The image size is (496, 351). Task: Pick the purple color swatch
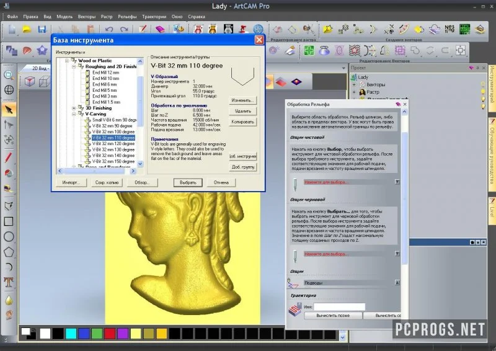pos(123,334)
